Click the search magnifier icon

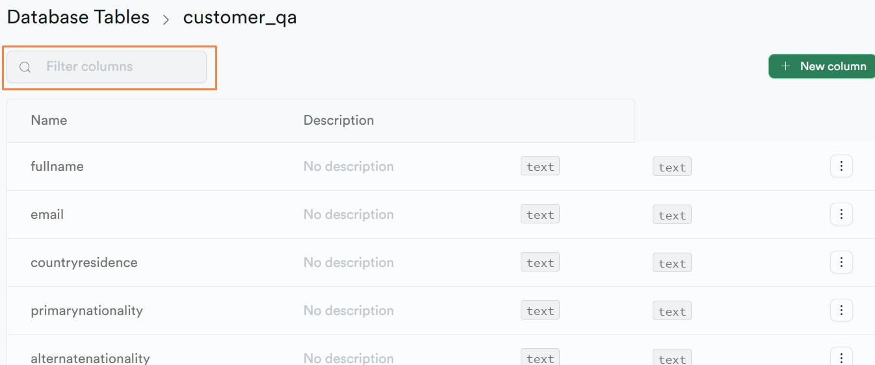pos(25,67)
